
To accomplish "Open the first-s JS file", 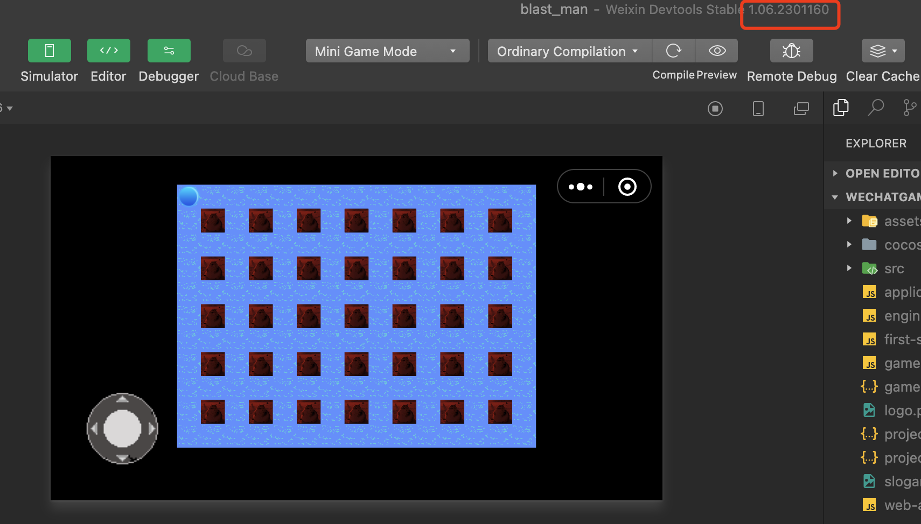I will coord(891,339).
